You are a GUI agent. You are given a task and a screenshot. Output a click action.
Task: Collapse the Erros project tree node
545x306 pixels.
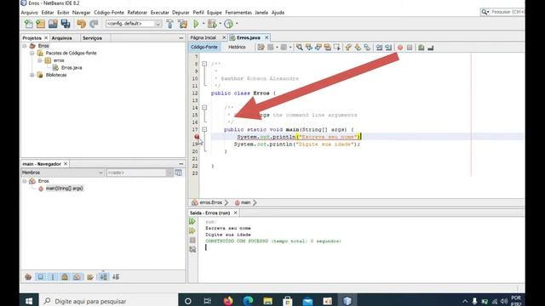click(x=25, y=46)
